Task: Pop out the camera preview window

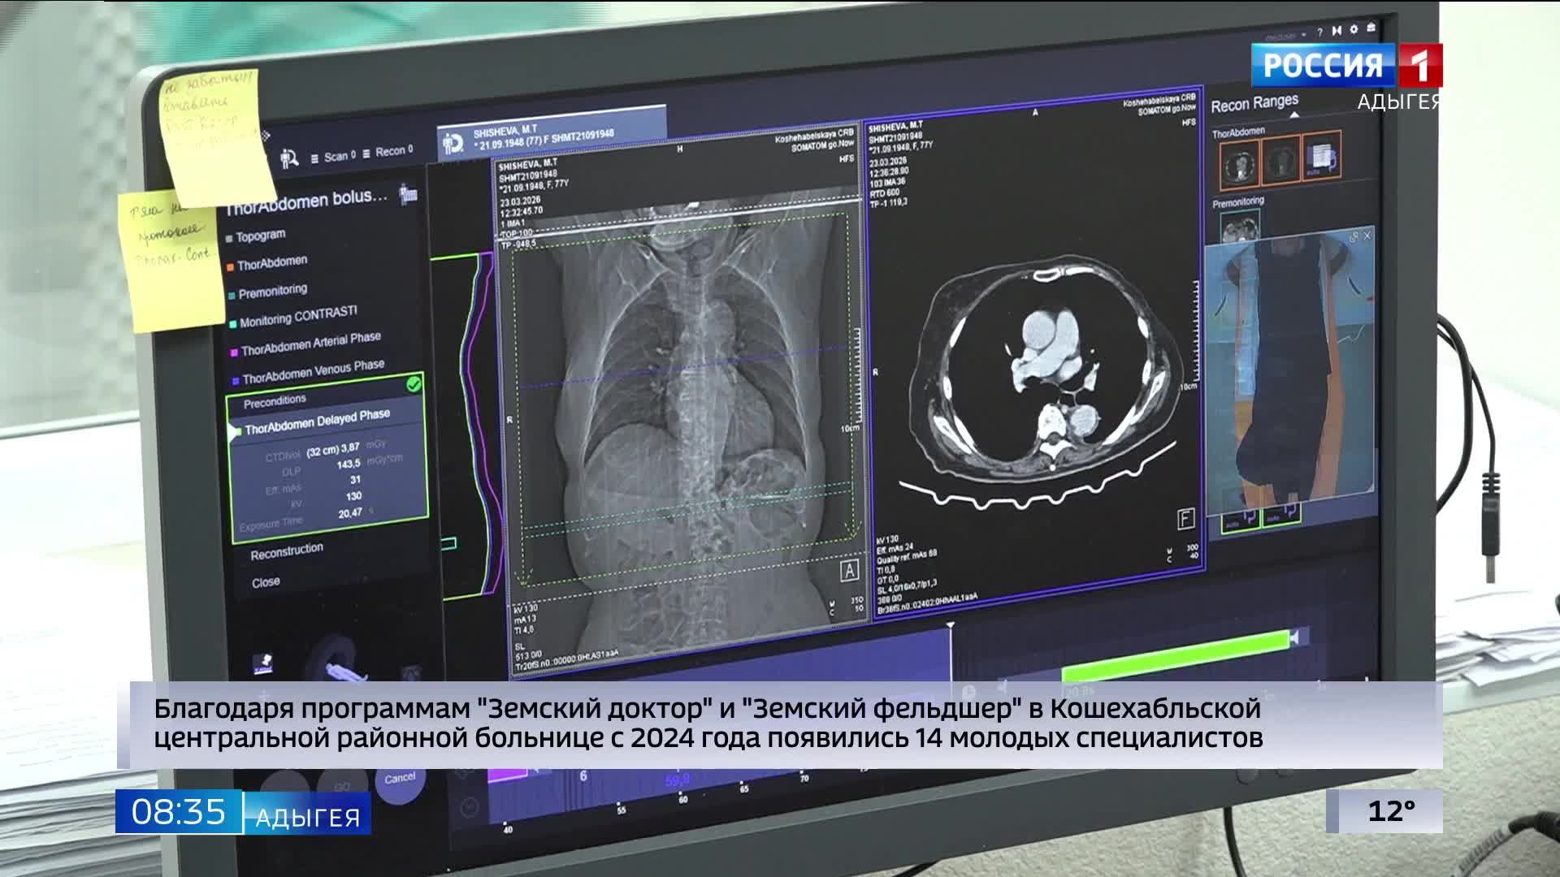Action: (1354, 236)
